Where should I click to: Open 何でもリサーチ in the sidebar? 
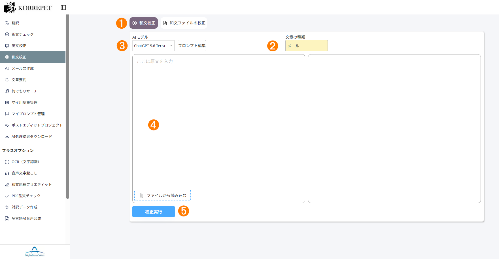coord(33,91)
